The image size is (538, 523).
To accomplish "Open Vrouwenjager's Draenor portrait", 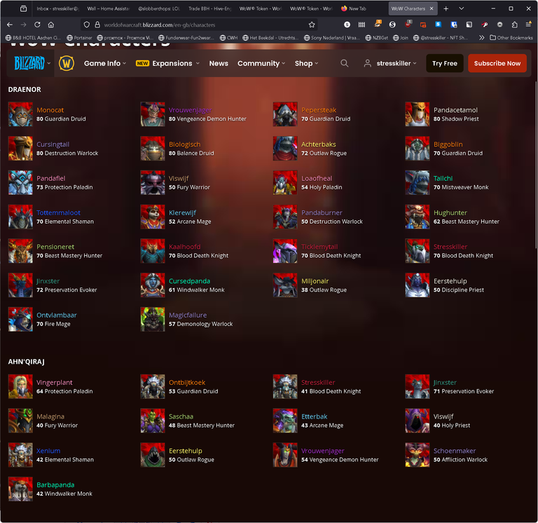I will [153, 114].
